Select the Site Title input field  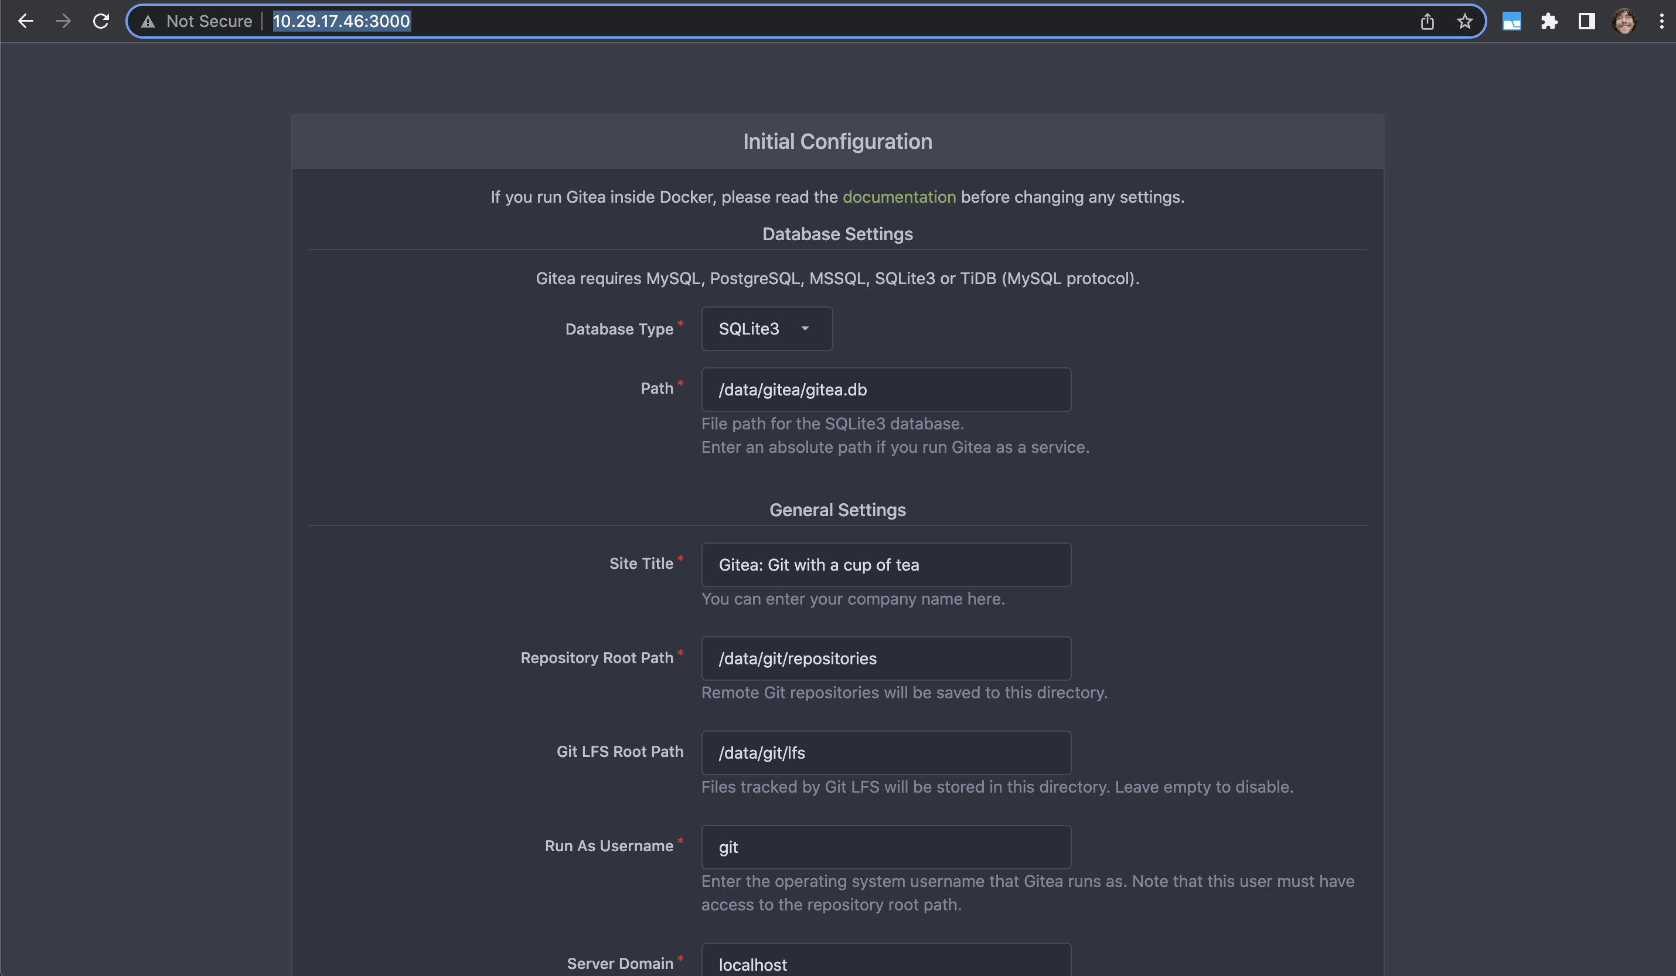point(884,565)
